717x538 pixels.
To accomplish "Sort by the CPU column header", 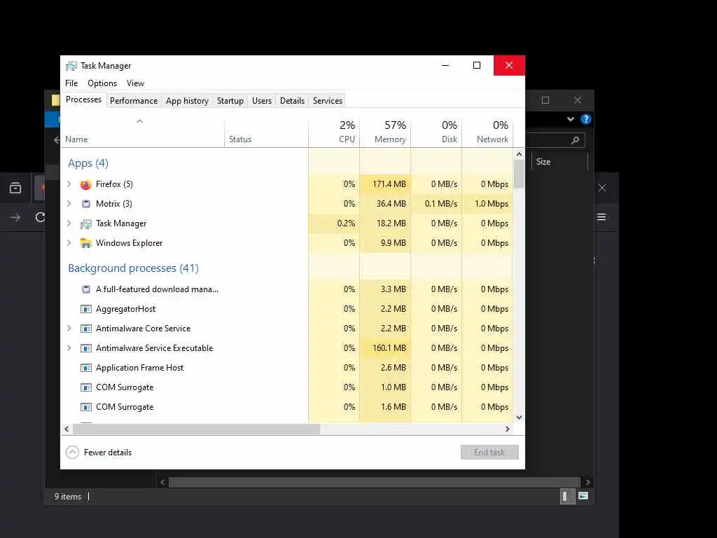I will click(334, 132).
